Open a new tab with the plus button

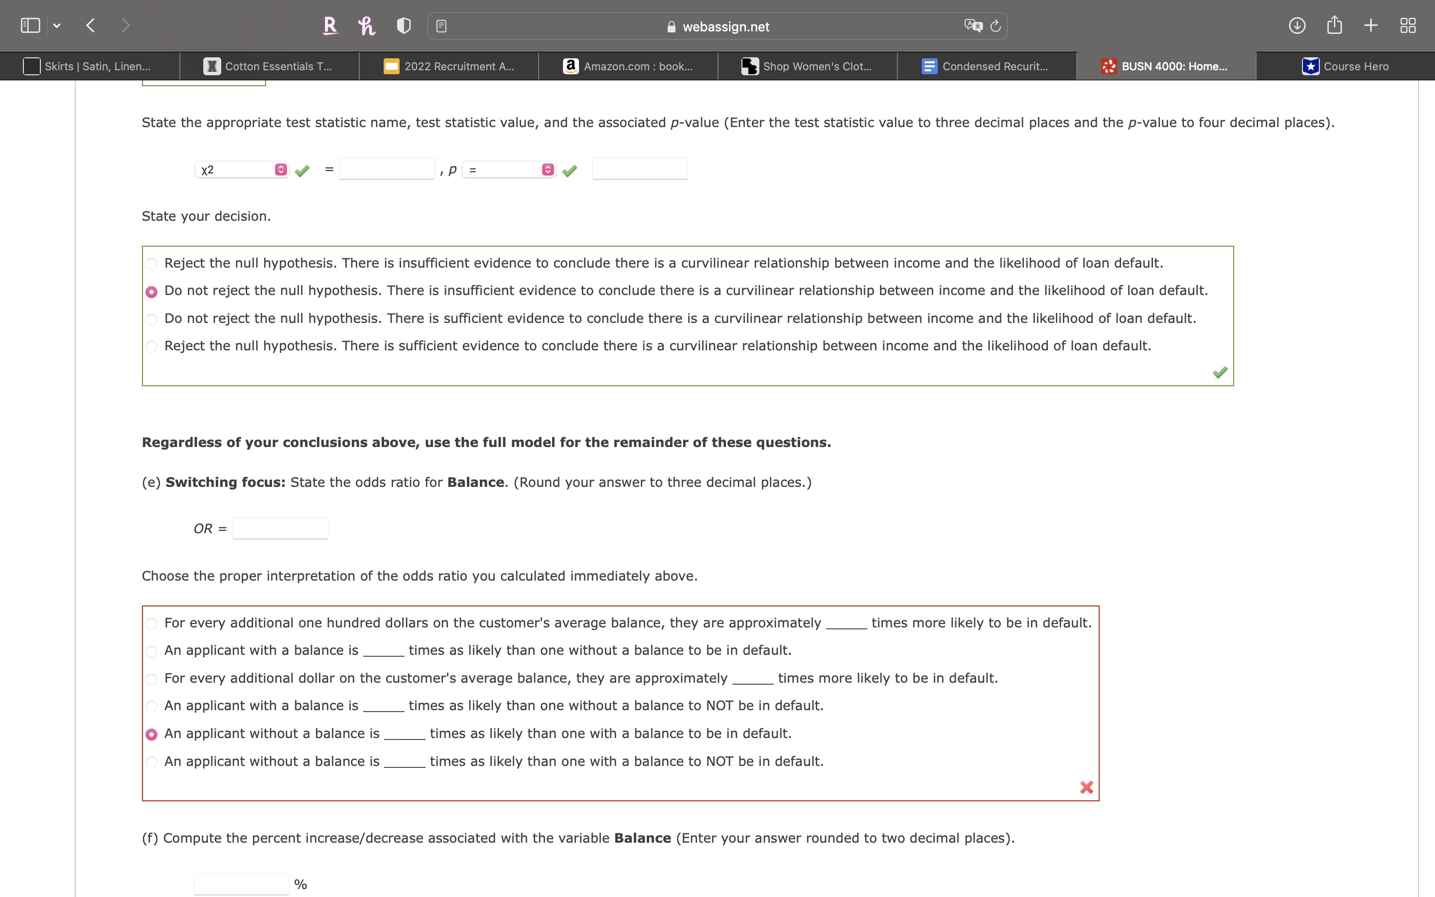(1371, 25)
